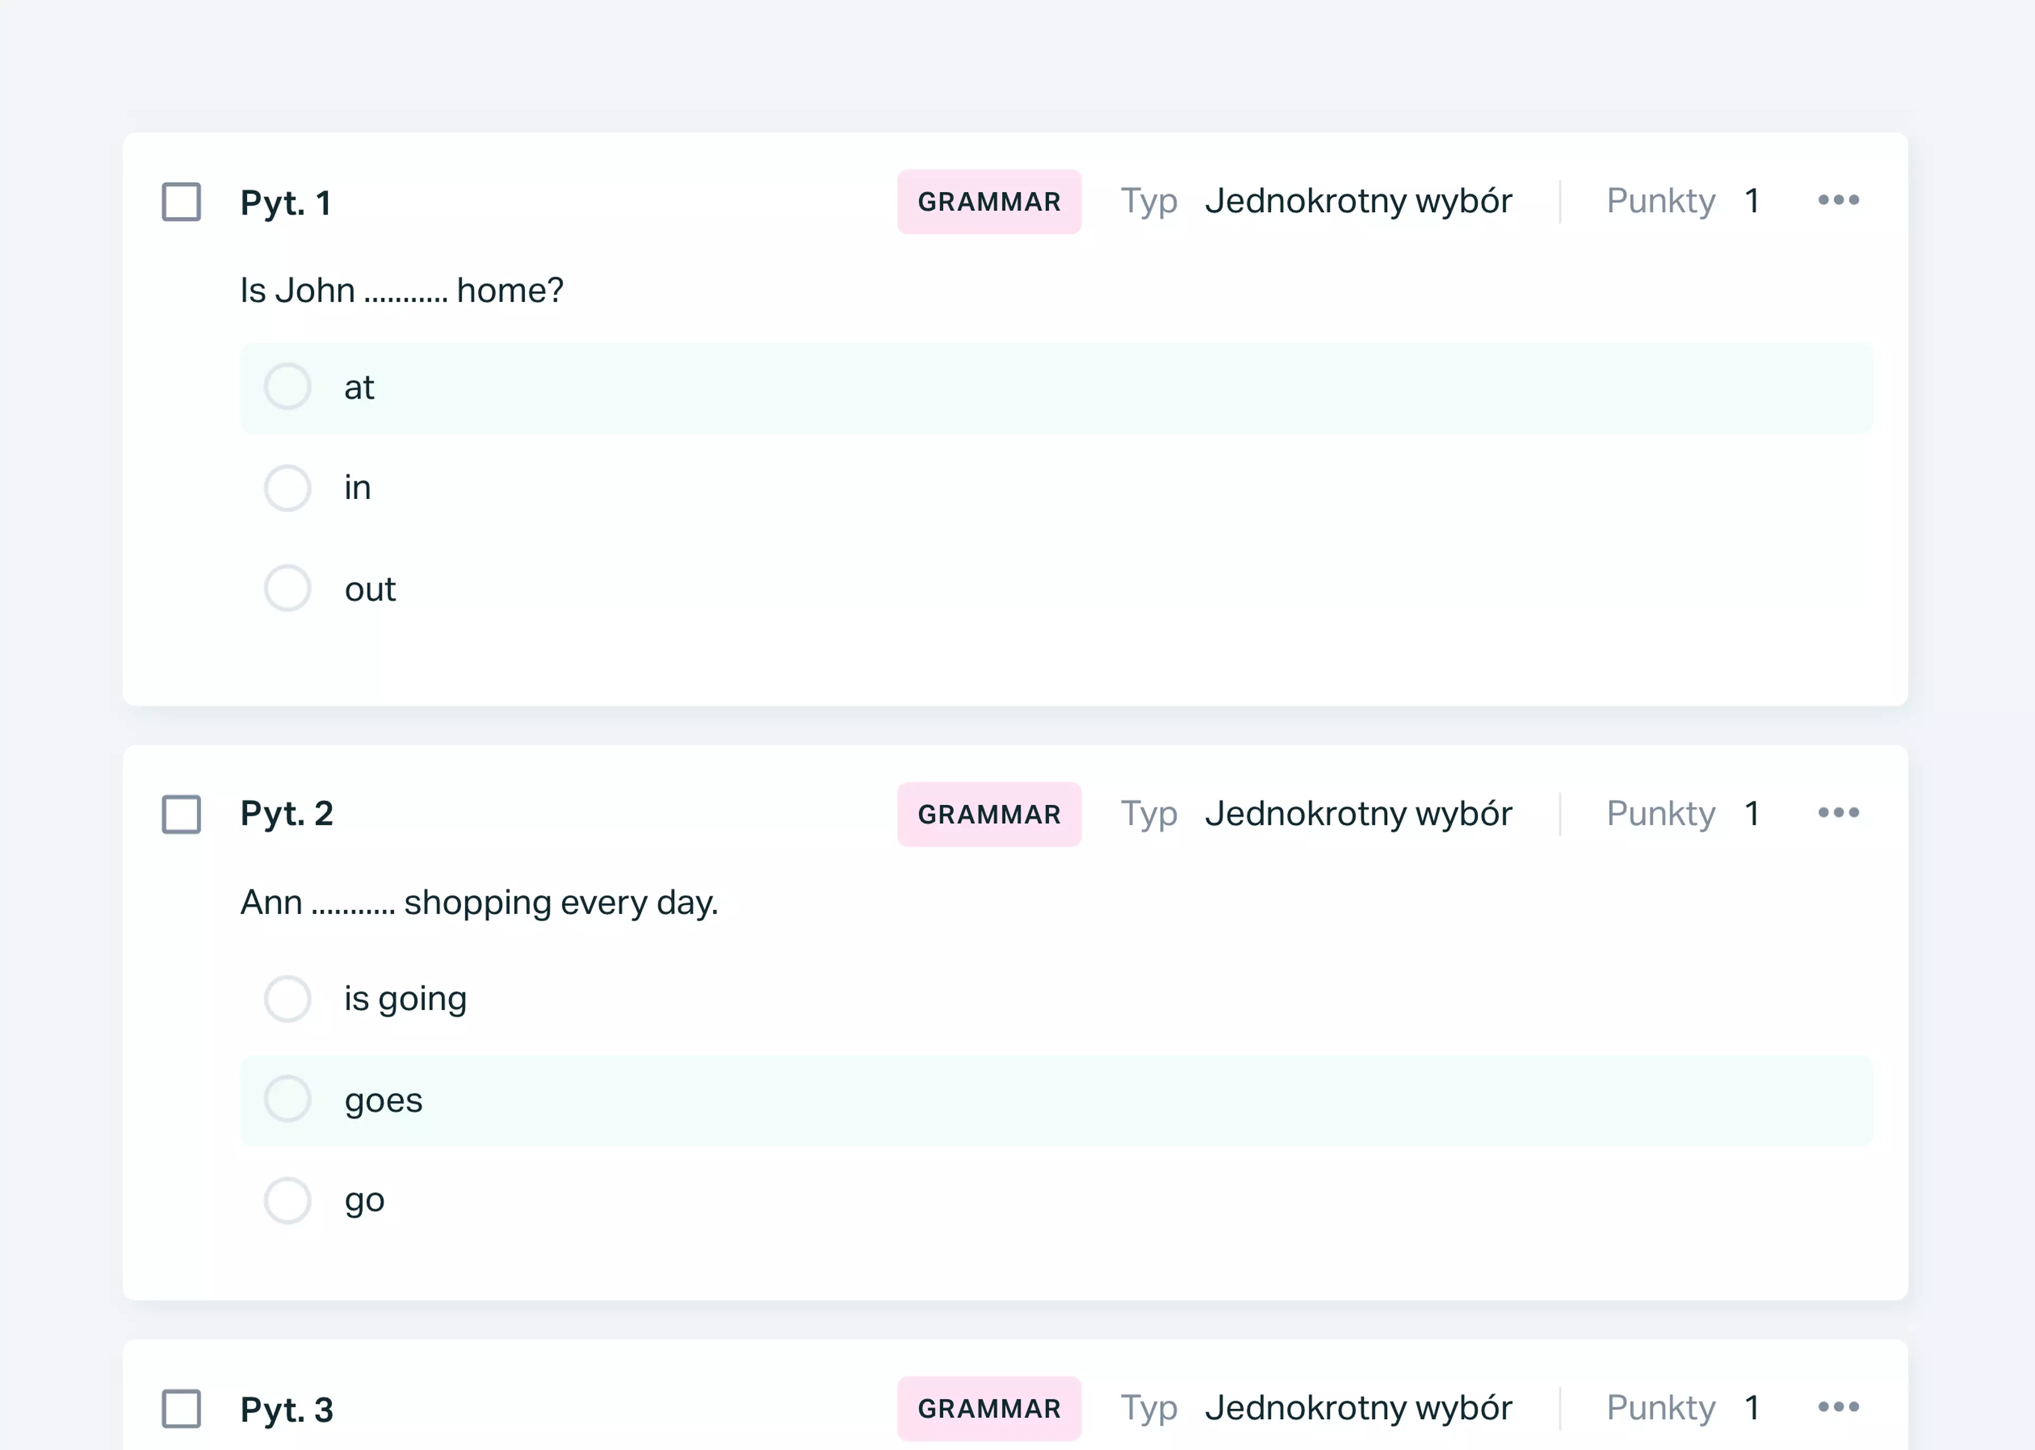Click the Punkty value 1 in Pyt. 2

pyautogui.click(x=1752, y=813)
